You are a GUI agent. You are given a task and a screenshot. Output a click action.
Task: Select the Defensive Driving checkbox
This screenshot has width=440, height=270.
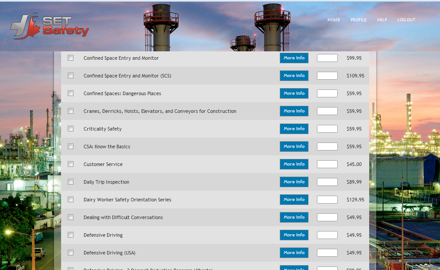[x=70, y=235]
